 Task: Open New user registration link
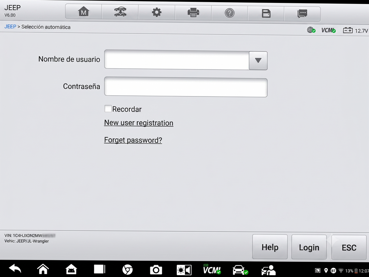point(139,123)
